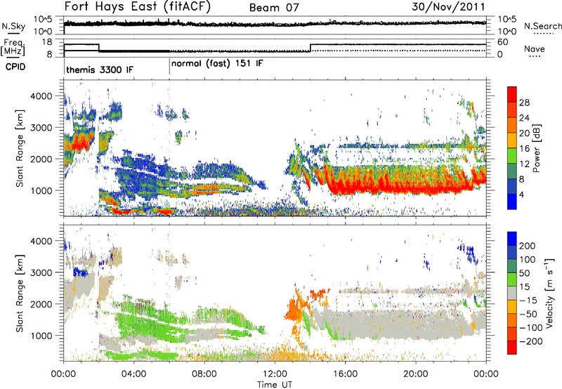Click the "Time UT" x-axis label
This screenshot has width=562, height=389.
[275, 385]
